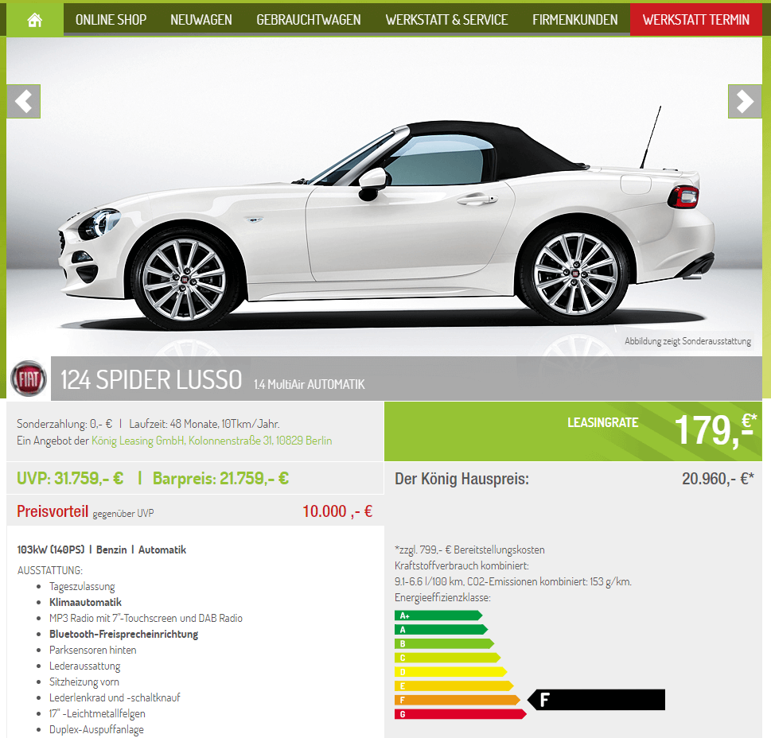Image resolution: width=771 pixels, height=738 pixels.
Task: Click the Parksensoren hinten item
Action: tap(92, 650)
